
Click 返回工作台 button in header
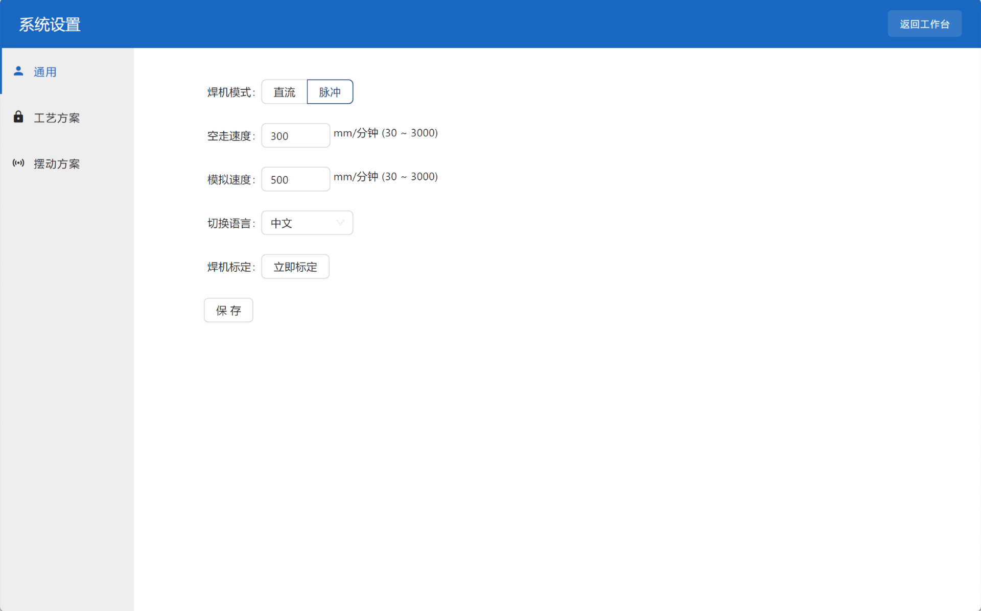click(x=924, y=24)
